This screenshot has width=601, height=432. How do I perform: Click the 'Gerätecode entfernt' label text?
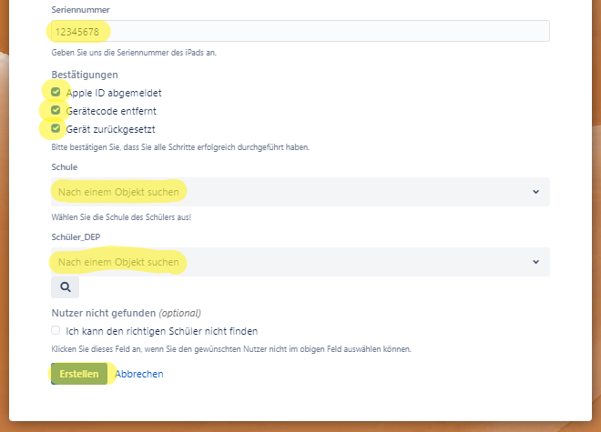click(x=113, y=111)
